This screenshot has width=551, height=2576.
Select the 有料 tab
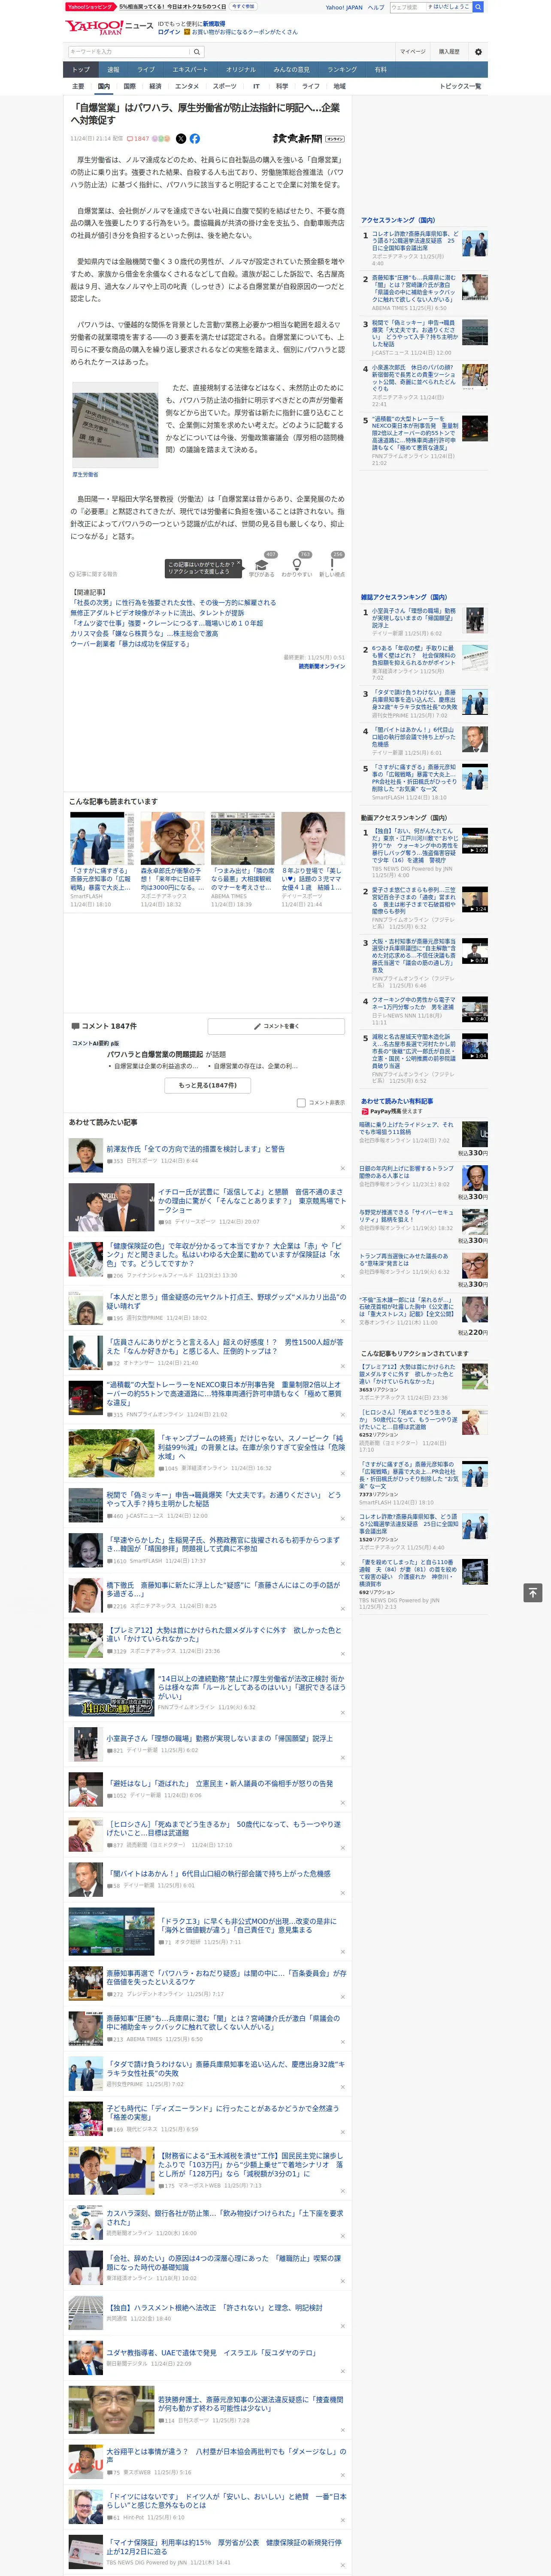[x=380, y=70]
